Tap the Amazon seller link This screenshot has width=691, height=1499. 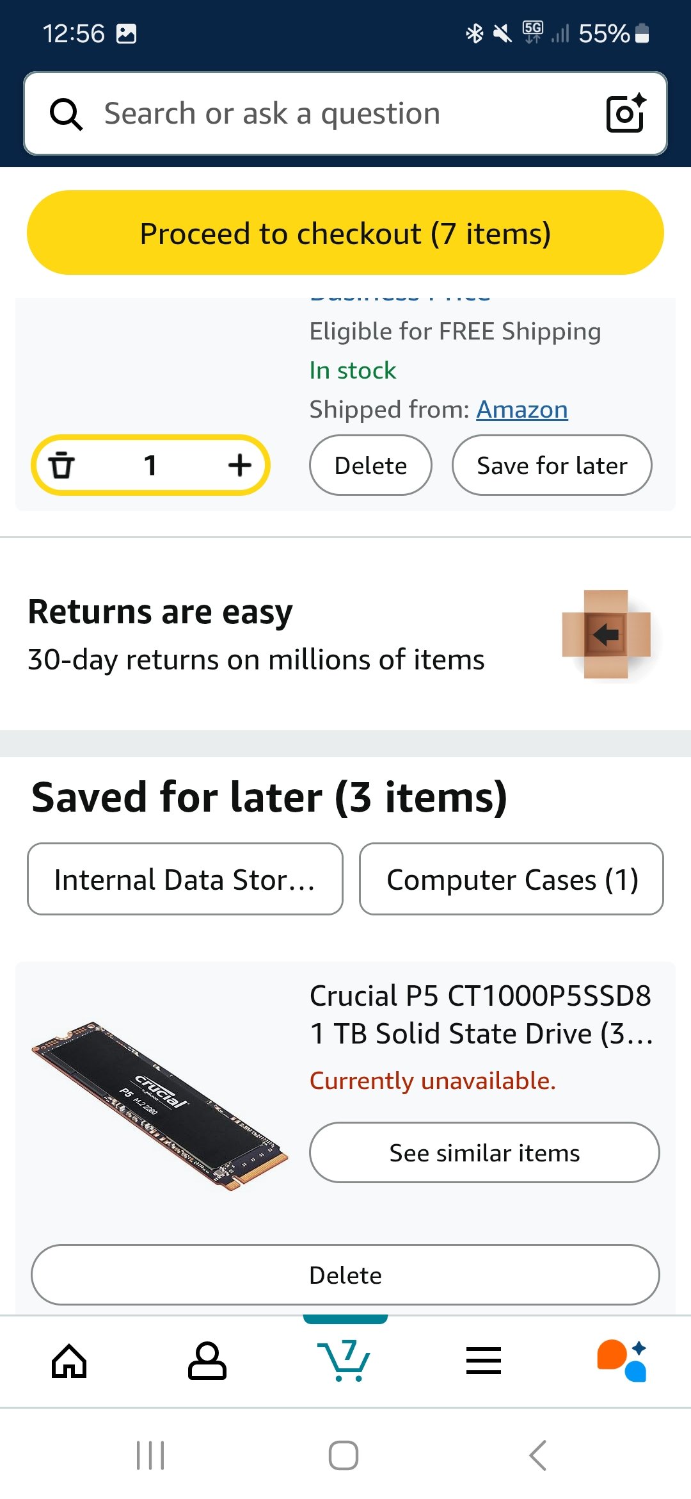click(521, 409)
